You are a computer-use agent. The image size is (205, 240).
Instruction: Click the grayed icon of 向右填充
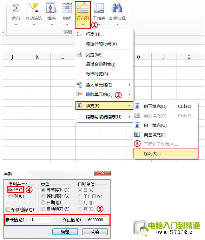137,116
